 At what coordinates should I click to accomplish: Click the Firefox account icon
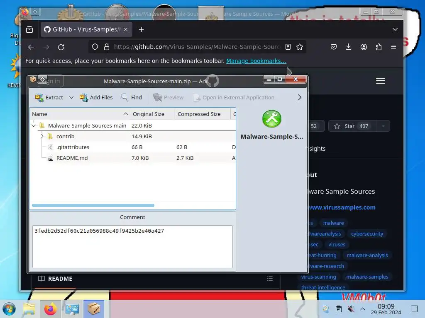364,47
